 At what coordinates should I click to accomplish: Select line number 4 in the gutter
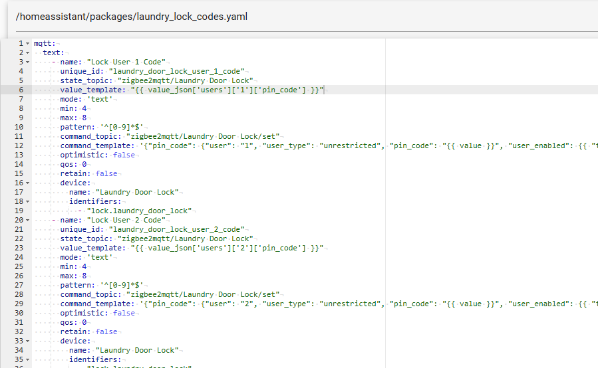(x=21, y=71)
